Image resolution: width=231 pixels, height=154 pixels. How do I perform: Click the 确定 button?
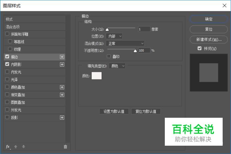tap(209, 19)
